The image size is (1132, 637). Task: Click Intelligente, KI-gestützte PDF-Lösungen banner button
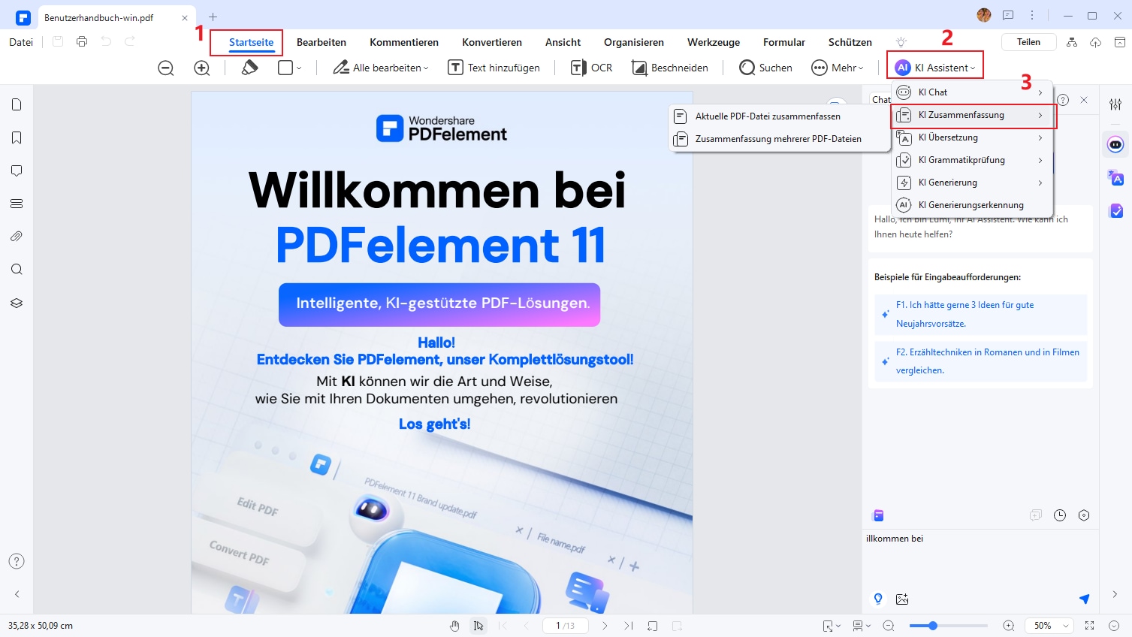click(439, 304)
